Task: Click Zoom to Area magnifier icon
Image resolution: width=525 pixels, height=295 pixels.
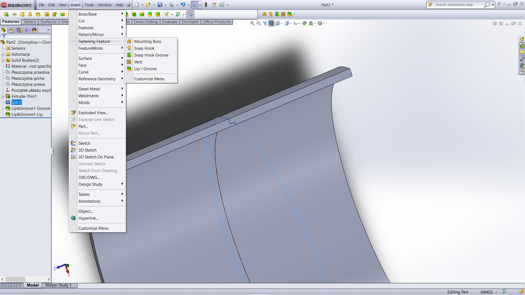Action: click(x=258, y=23)
